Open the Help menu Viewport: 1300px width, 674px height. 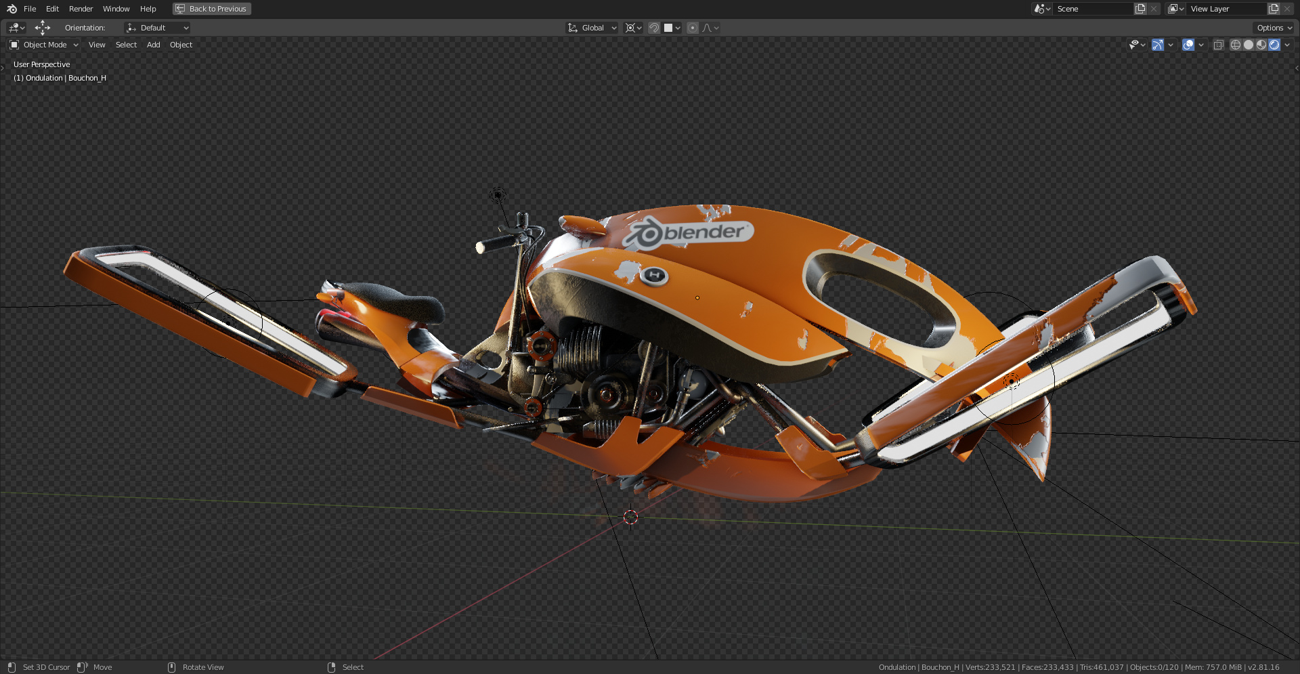tap(148, 9)
